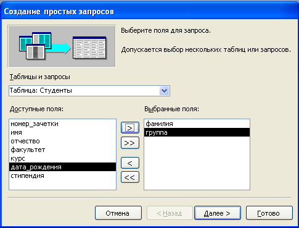Add all fields with the >> button

pyautogui.click(x=130, y=143)
